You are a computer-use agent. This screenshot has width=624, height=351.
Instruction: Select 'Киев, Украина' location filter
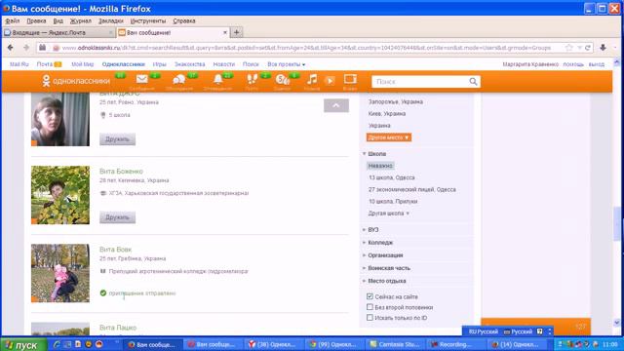pyautogui.click(x=387, y=113)
